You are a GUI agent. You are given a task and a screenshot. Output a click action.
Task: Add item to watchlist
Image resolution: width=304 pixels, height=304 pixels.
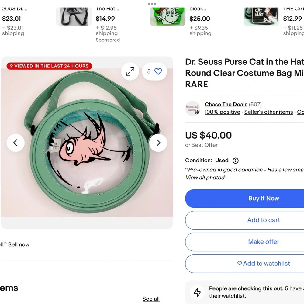tap(263, 264)
